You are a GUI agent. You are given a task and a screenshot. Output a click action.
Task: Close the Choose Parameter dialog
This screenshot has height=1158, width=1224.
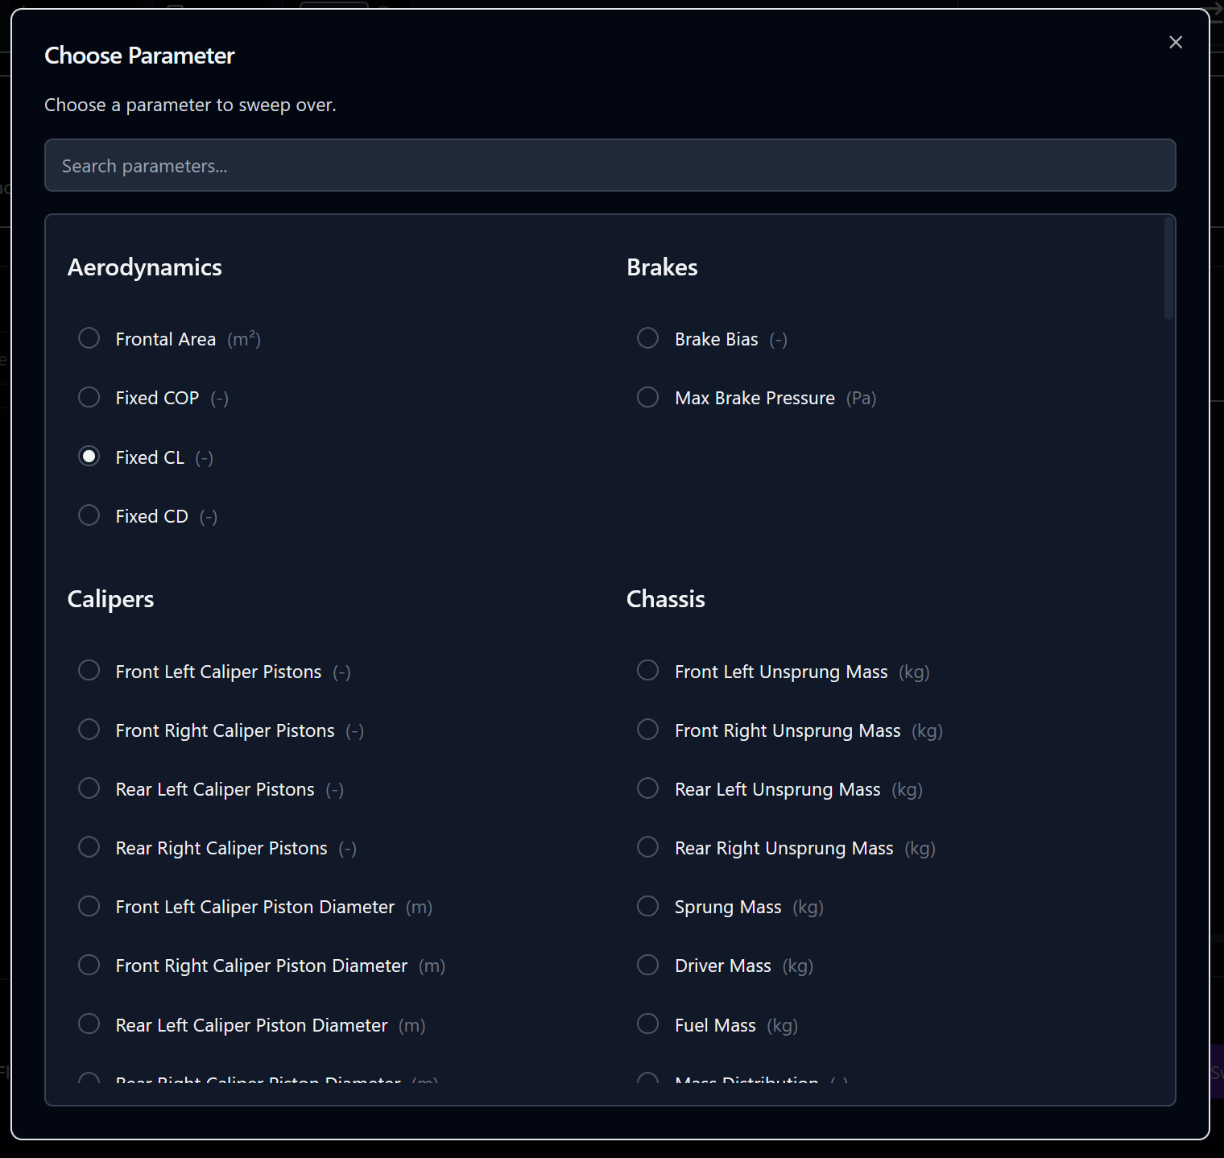(x=1176, y=42)
